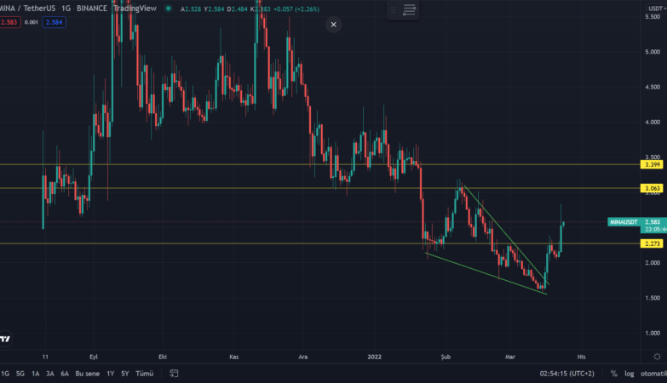Click the close X button on chart
667x383 pixels.
(x=333, y=25)
